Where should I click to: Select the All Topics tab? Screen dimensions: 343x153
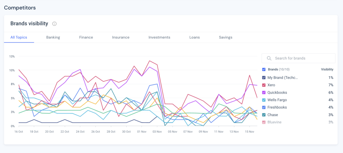19,37
